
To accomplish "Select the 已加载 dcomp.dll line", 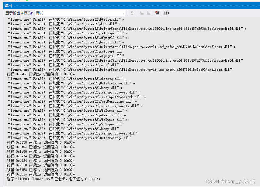I will pyautogui.click(x=65, y=88).
